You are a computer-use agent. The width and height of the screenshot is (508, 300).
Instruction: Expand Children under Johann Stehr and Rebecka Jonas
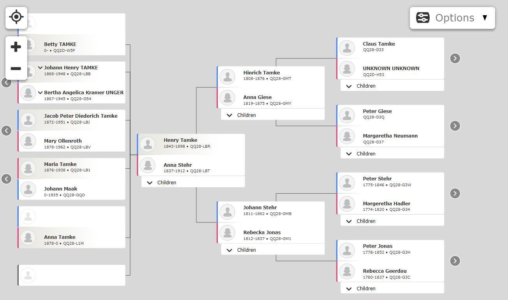point(273,250)
